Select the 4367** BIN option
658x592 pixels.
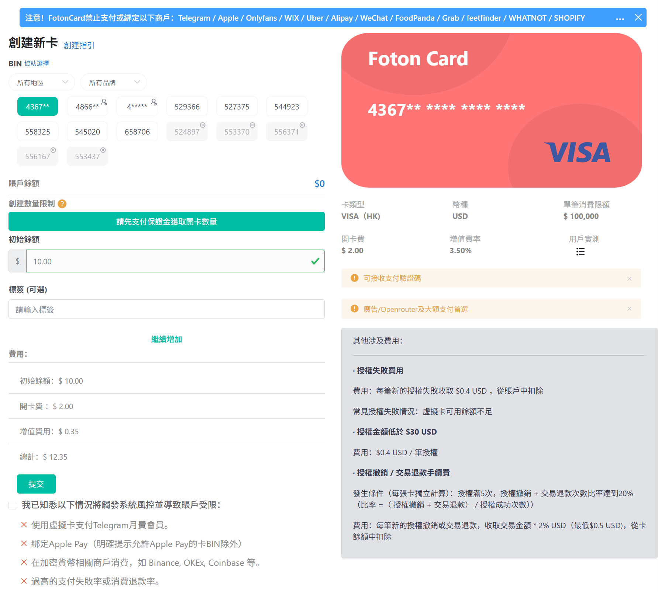(x=38, y=107)
